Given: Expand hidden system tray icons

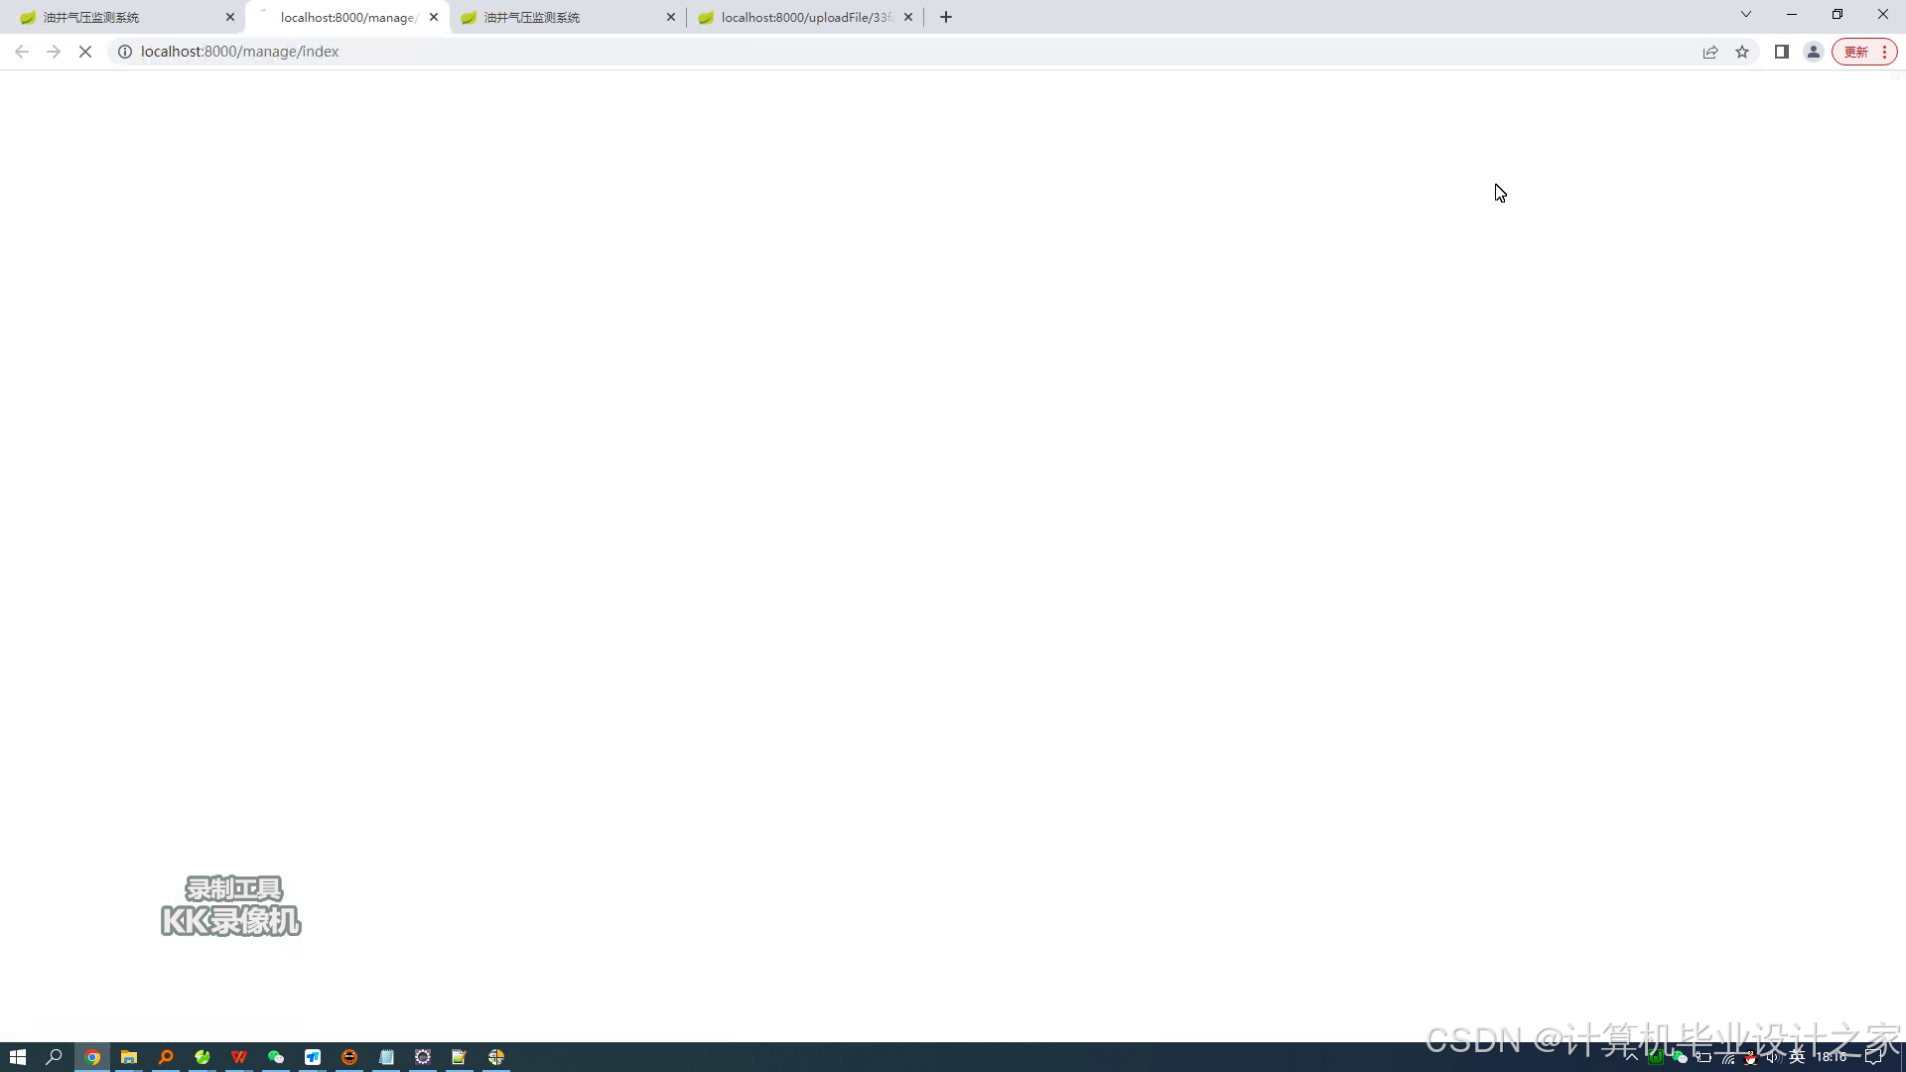Looking at the screenshot, I should click(x=1631, y=1057).
